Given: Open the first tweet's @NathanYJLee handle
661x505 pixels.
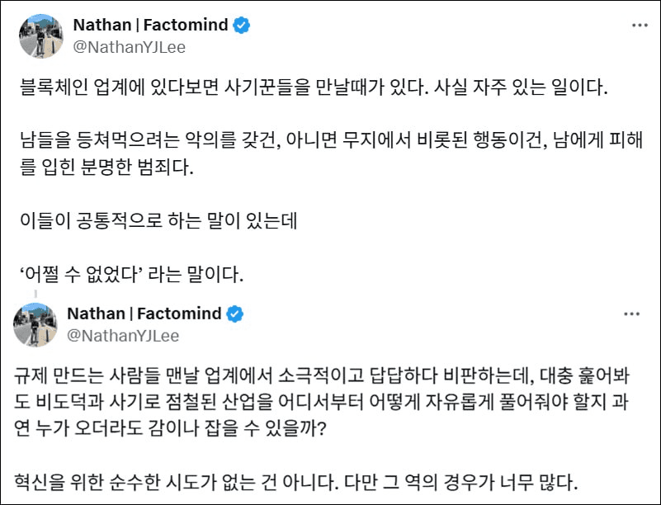Looking at the screenshot, I should 129,47.
